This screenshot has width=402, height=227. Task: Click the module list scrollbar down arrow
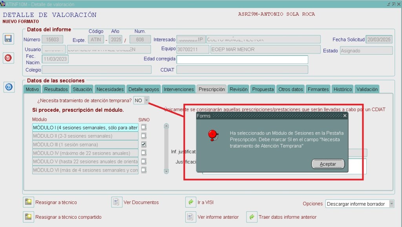coord(166,171)
